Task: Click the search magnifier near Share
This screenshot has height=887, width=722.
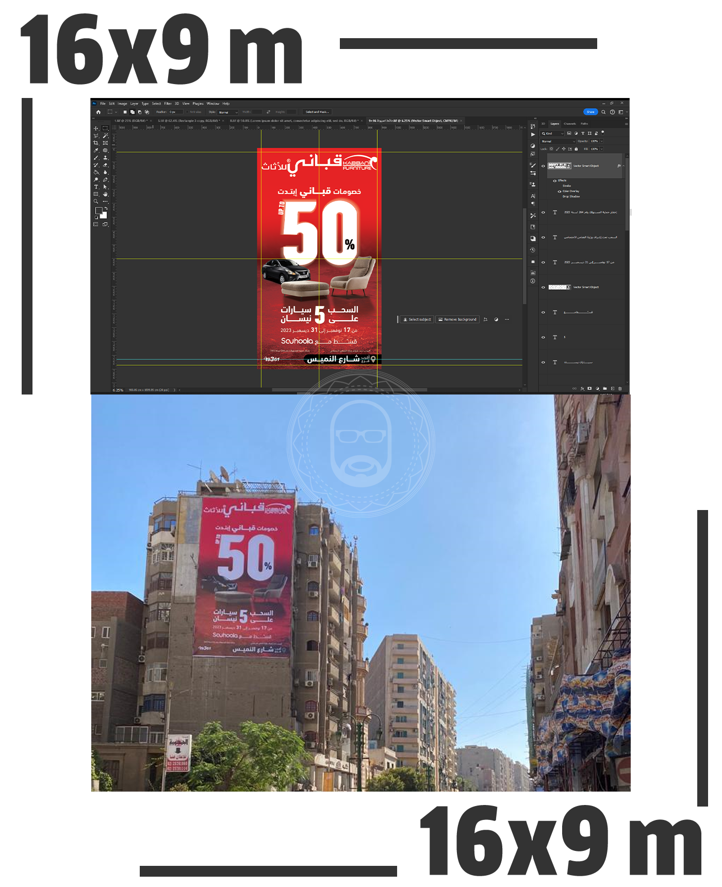Action: coord(603,112)
